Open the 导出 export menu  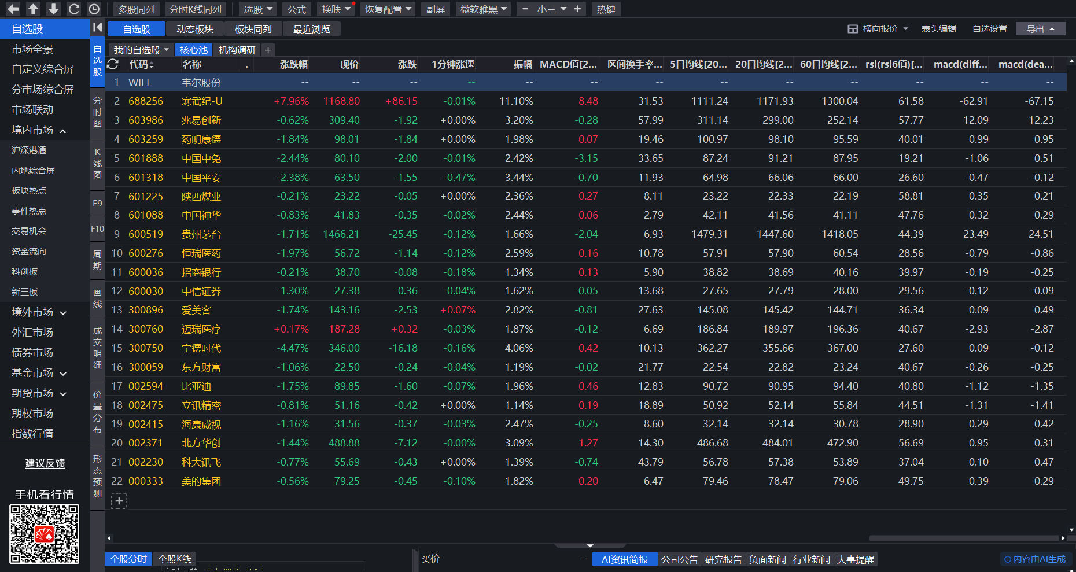click(x=1040, y=29)
